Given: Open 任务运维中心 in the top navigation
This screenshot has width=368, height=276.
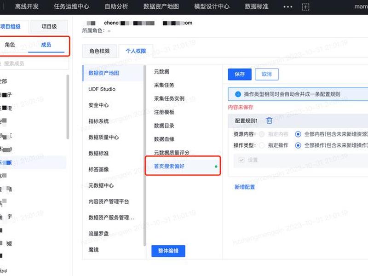Looking at the screenshot, I should click(x=72, y=6).
